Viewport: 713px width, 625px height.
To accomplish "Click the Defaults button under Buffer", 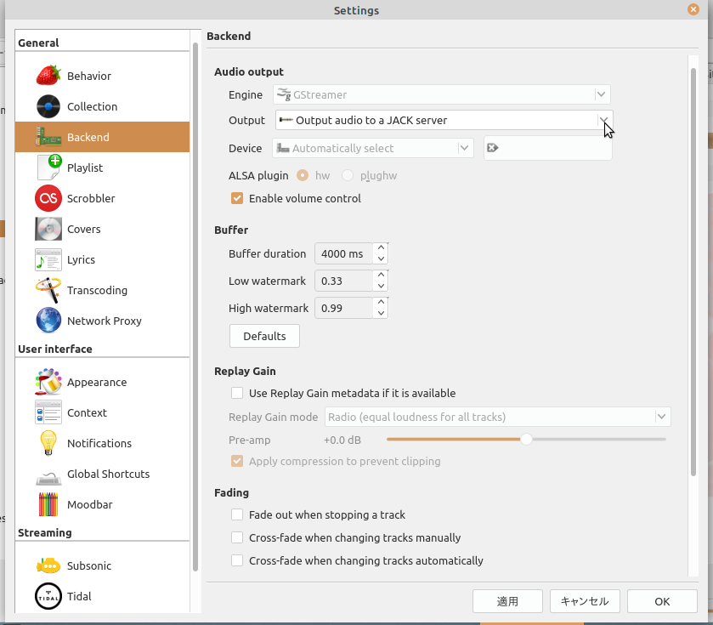I will click(263, 336).
